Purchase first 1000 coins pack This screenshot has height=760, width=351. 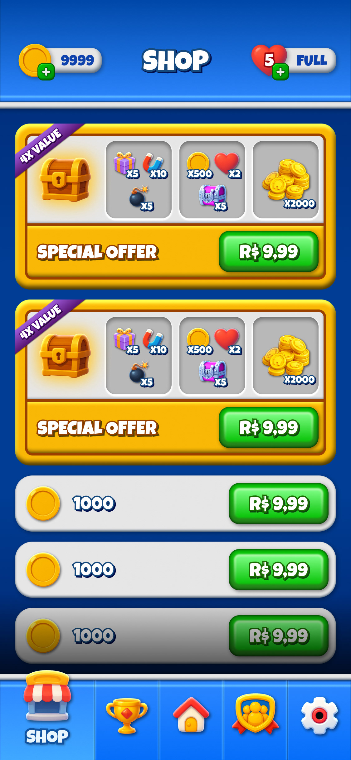(279, 504)
